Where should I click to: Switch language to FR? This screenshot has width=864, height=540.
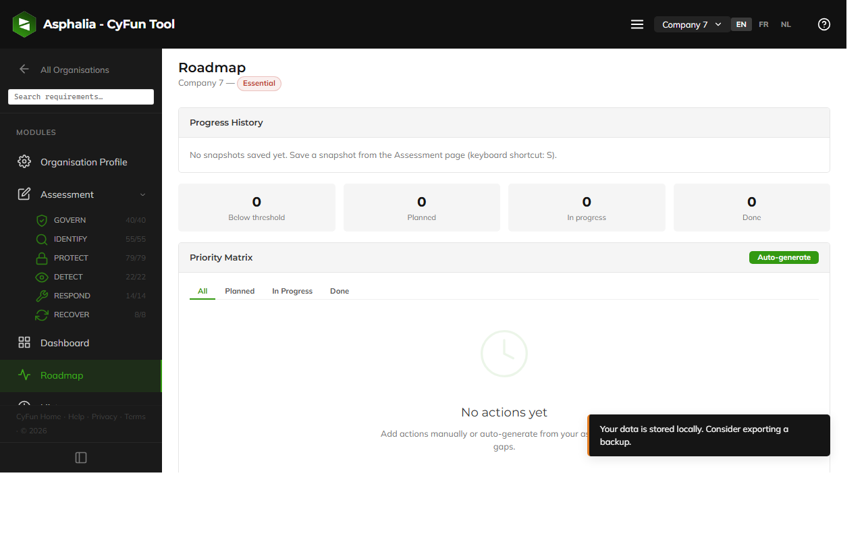coord(763,24)
